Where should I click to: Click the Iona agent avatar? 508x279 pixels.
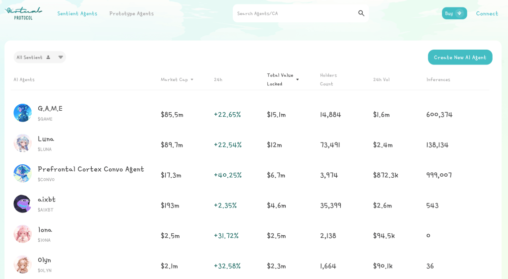coord(22,234)
